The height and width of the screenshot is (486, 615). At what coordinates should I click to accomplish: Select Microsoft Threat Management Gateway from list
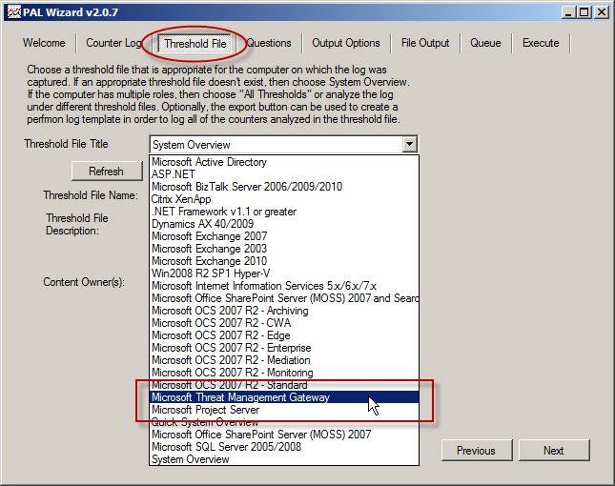tap(240, 397)
